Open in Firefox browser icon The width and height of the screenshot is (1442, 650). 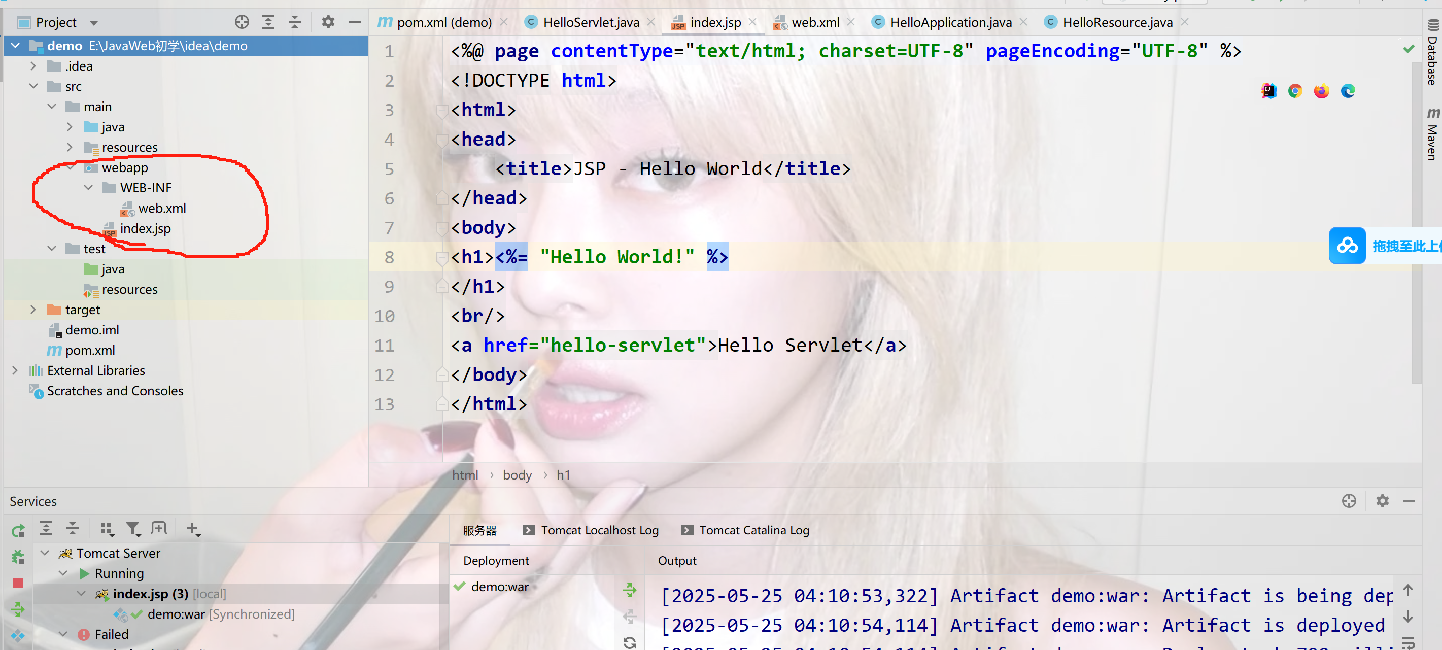[1321, 91]
